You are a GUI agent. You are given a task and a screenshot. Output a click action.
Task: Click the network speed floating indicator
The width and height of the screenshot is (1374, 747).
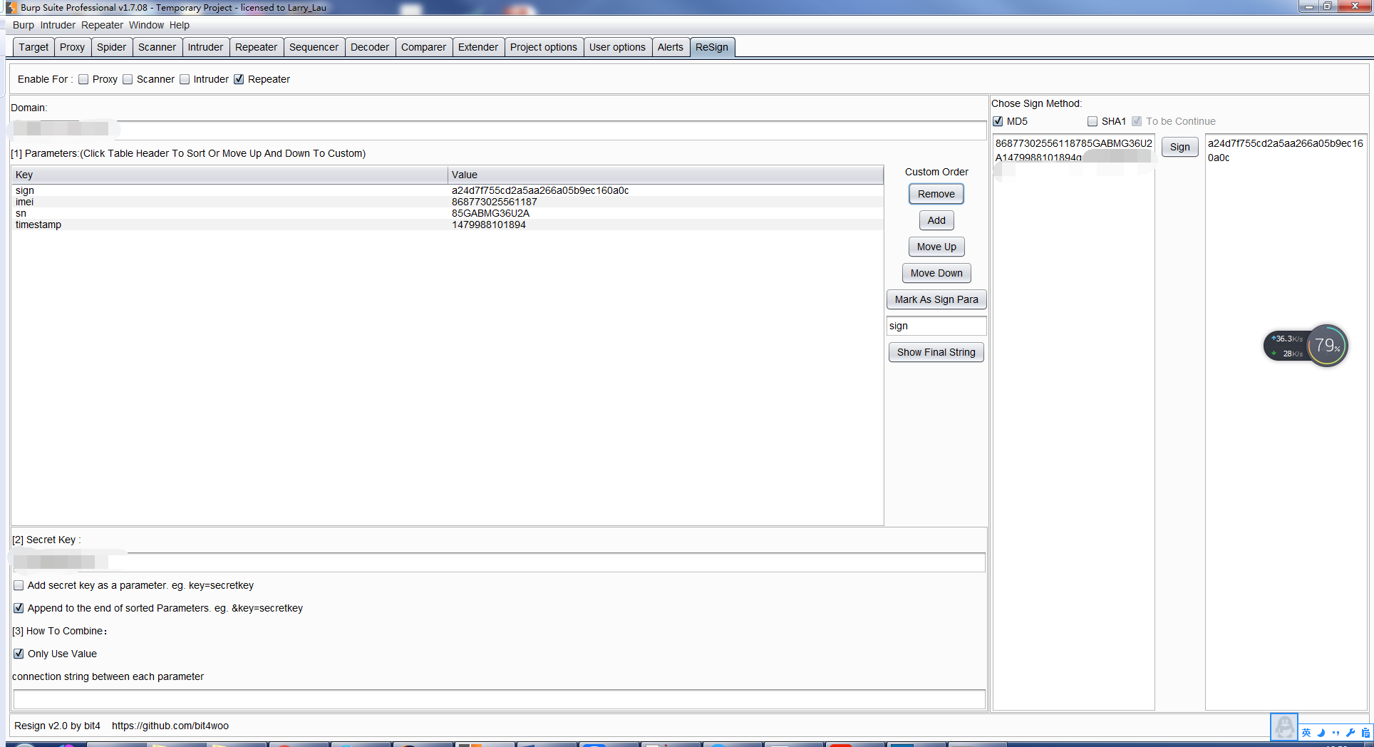[1286, 346]
